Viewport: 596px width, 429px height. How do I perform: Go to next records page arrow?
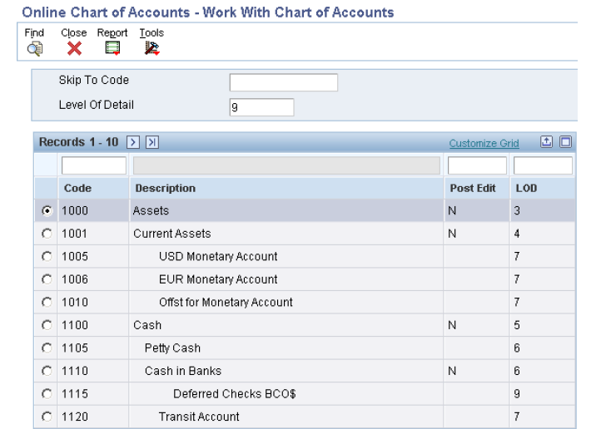click(x=133, y=142)
